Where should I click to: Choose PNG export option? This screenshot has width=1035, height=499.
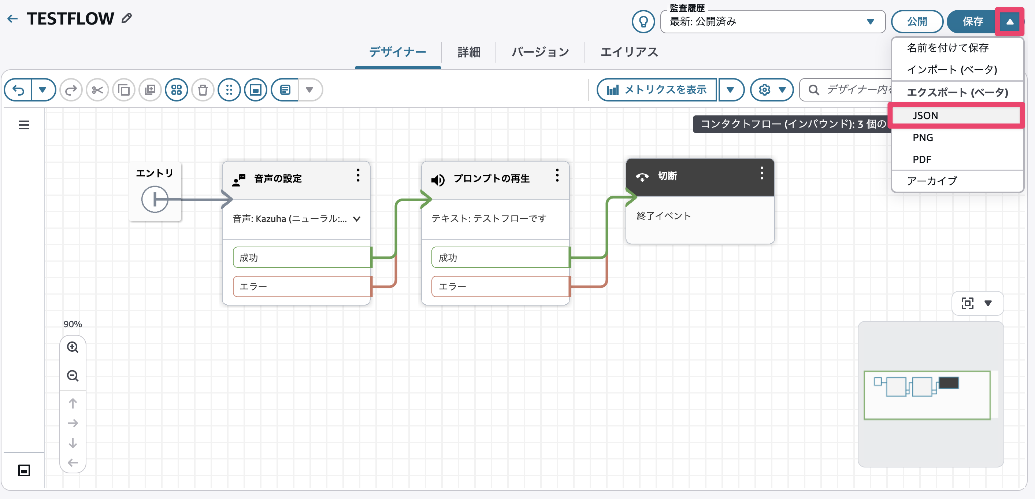[x=957, y=138]
